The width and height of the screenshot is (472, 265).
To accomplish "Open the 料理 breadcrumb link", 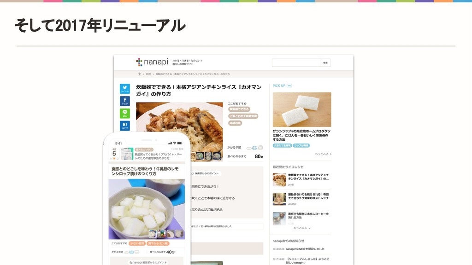I will (148, 74).
